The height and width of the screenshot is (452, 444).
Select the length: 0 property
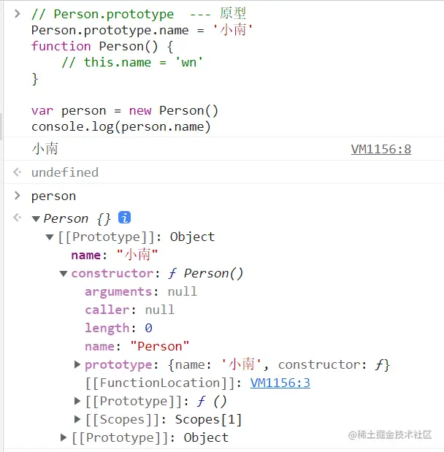(118, 328)
